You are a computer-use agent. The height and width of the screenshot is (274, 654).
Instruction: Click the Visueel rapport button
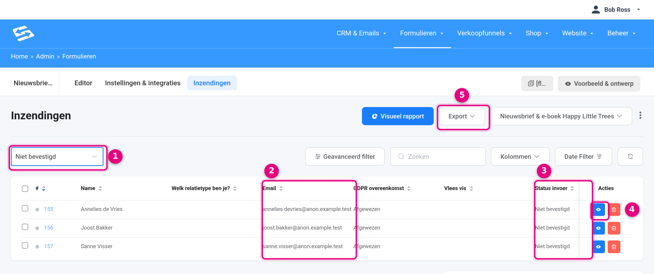pos(398,116)
